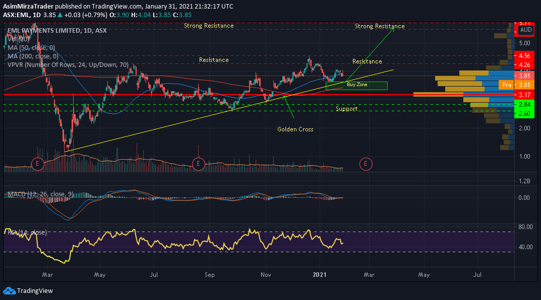Viewport: 541px width, 300px height.
Task: Click the left Strong Resistance annotation
Action: point(209,26)
